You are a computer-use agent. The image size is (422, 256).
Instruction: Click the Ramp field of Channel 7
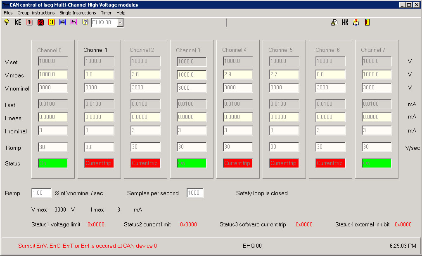pos(377,147)
